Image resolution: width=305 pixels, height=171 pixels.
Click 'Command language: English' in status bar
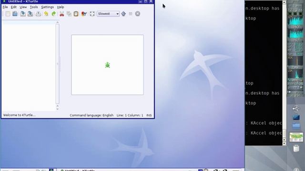tap(91, 115)
